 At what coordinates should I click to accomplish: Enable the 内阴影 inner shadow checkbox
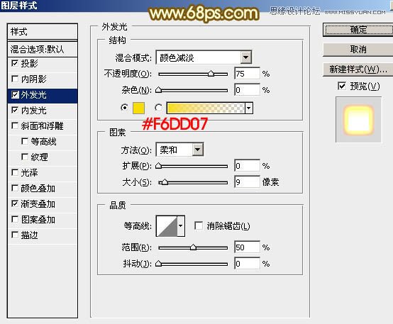pyautogui.click(x=15, y=79)
